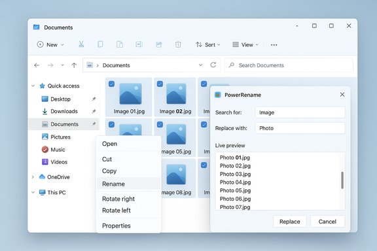Image resolution: width=377 pixels, height=251 pixels.
Task: Click Photo 01.jpg in Live preview
Action: pos(235,158)
